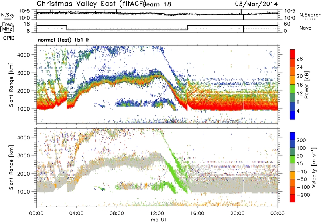Viewport: 321px width, 222px height.
Task: Click the dotted line sample under N.Search
Action: pos(310,19)
